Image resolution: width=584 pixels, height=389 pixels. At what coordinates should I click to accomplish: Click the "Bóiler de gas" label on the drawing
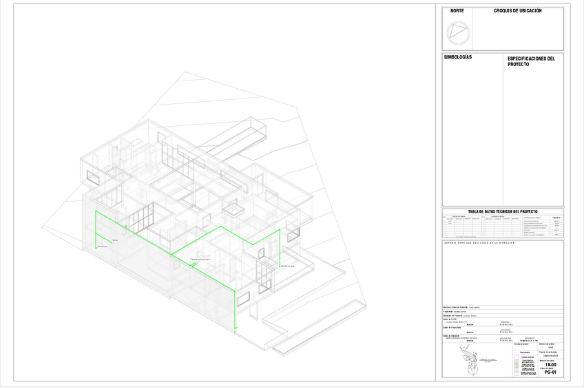pyautogui.click(x=288, y=266)
